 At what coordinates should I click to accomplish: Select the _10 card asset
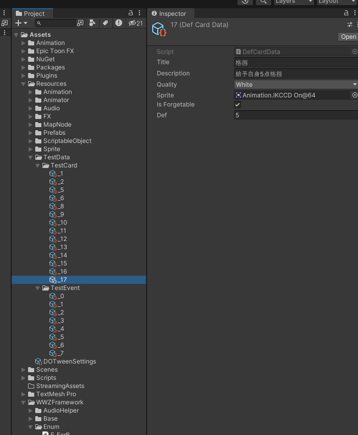pos(58,223)
